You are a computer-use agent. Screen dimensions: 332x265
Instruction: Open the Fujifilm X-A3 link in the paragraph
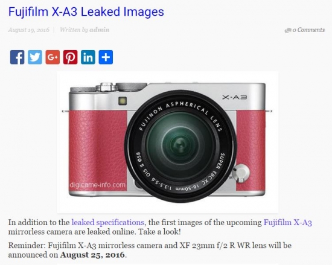pyautogui.click(x=288, y=223)
